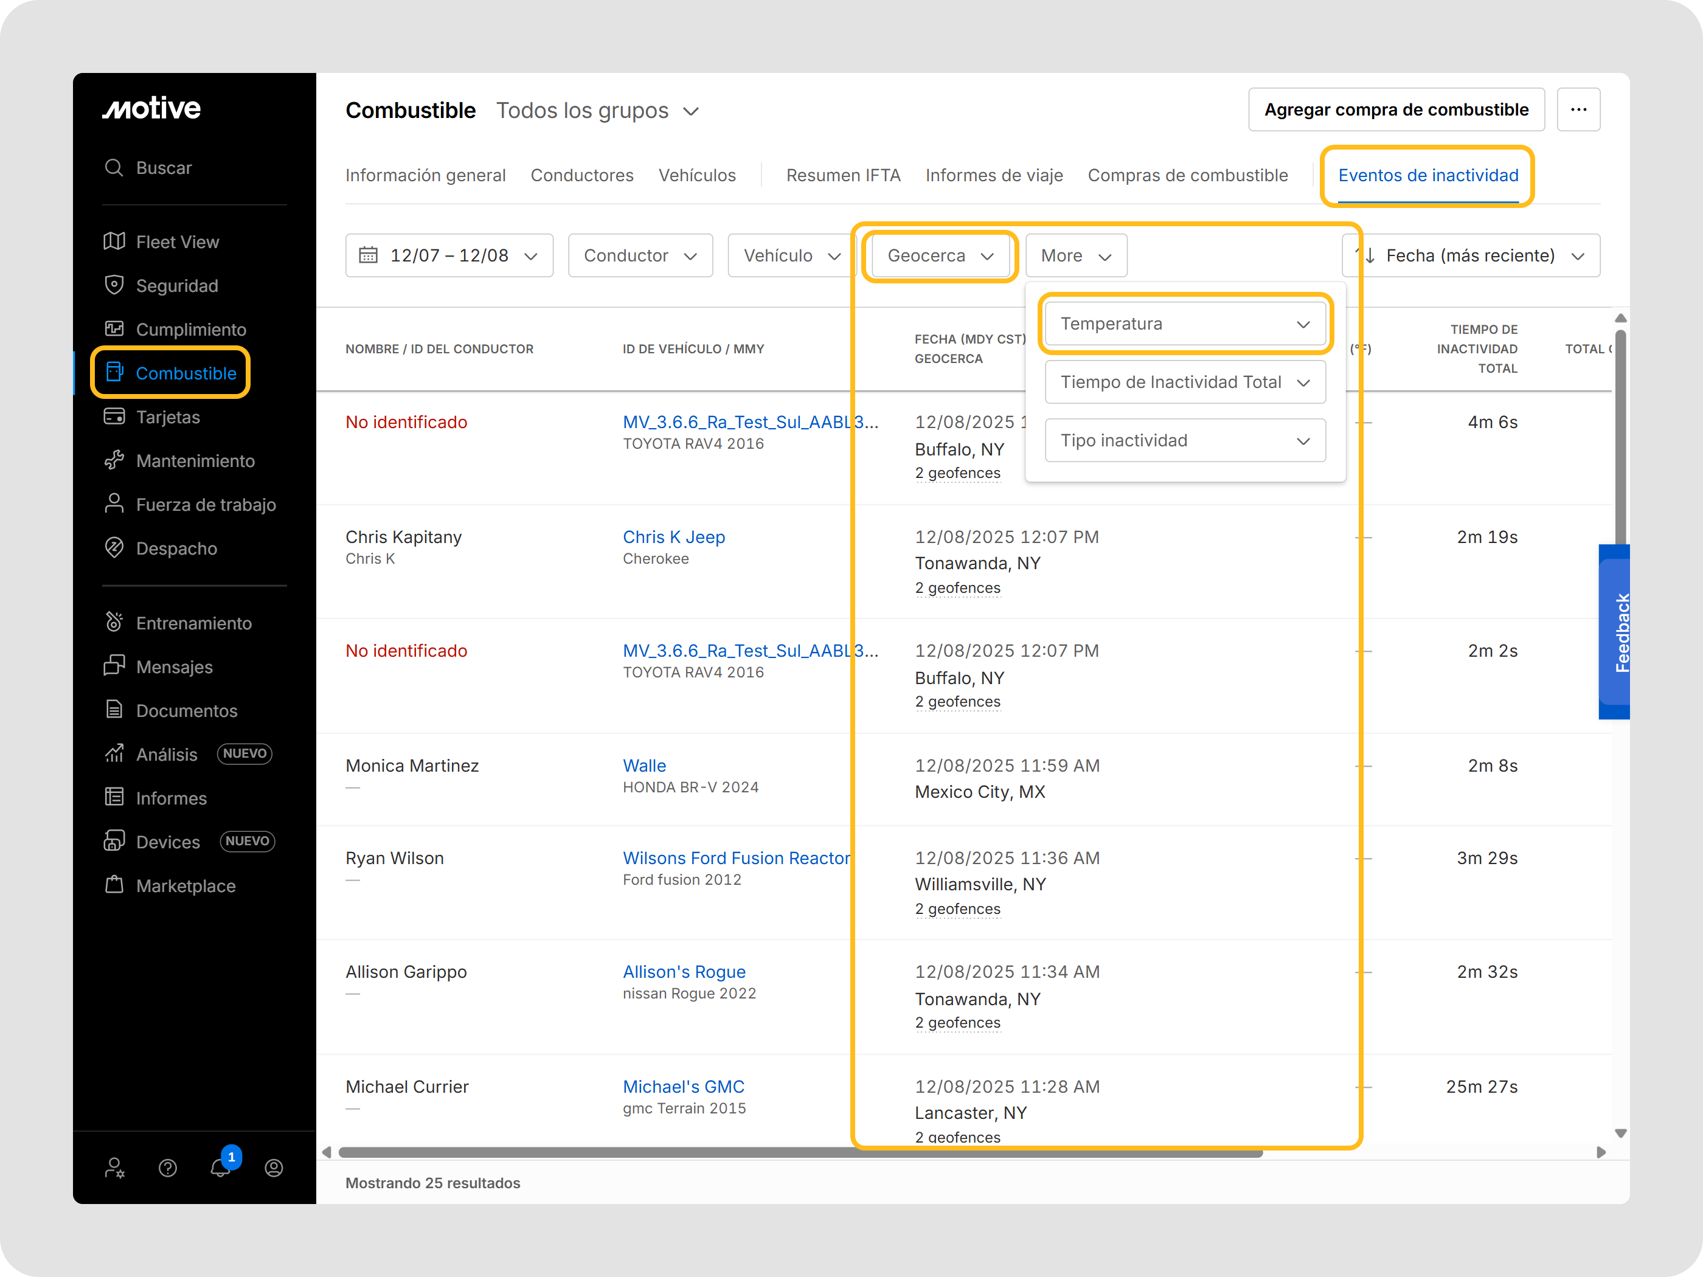The image size is (1703, 1277).
Task: Open Tiempo de Inactividad Total dropdown
Action: 1184,382
